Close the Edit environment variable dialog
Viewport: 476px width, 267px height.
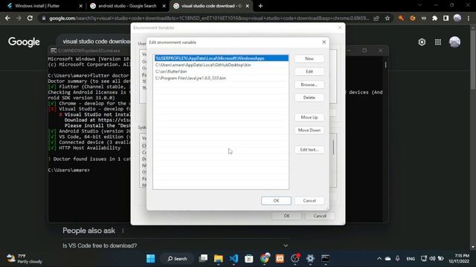(x=324, y=42)
